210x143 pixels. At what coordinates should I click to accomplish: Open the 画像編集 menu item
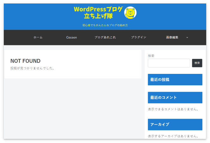pos(172,37)
